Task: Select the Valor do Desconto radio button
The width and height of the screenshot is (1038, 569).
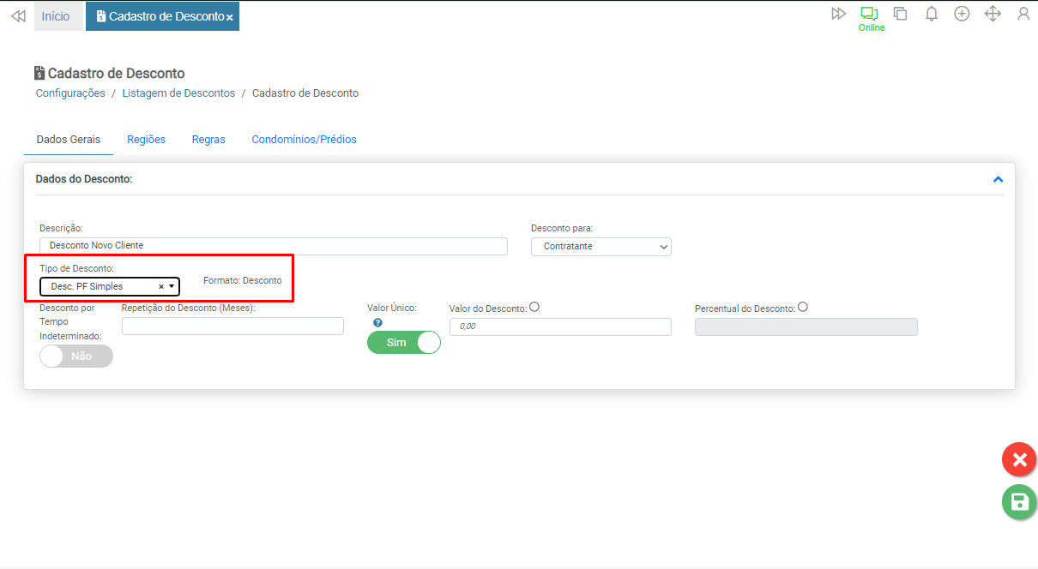Action: [x=534, y=308]
